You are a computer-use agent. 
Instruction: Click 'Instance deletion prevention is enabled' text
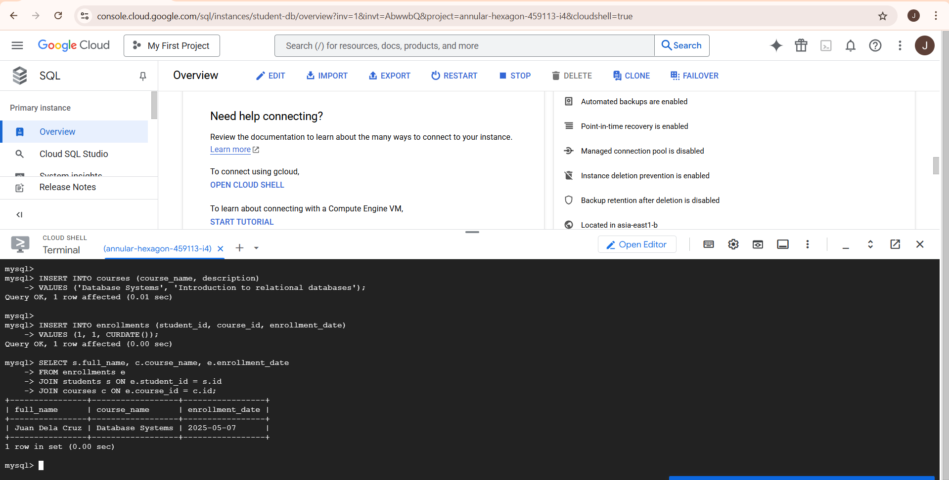645,176
